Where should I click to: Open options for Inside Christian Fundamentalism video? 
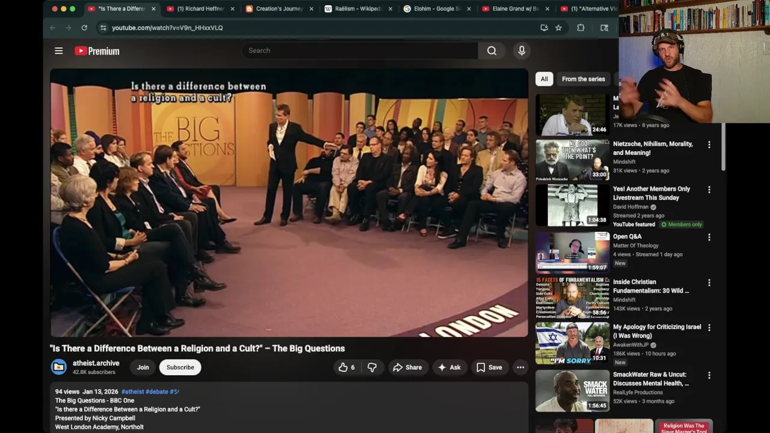pos(709,282)
